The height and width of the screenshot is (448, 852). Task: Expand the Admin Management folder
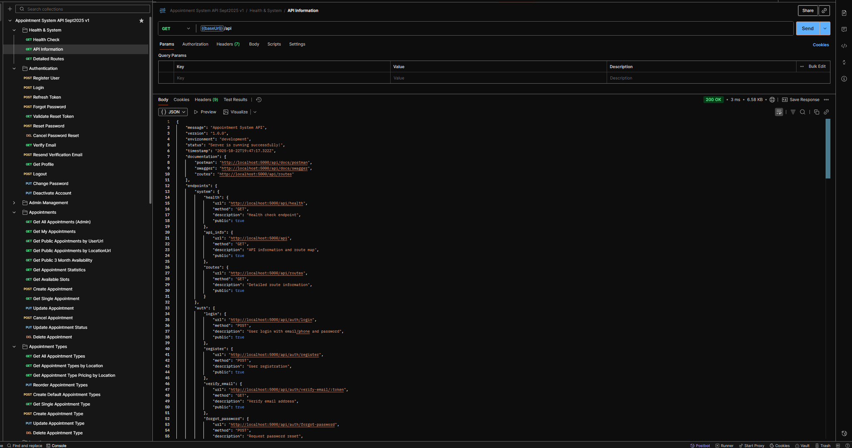tap(14, 203)
